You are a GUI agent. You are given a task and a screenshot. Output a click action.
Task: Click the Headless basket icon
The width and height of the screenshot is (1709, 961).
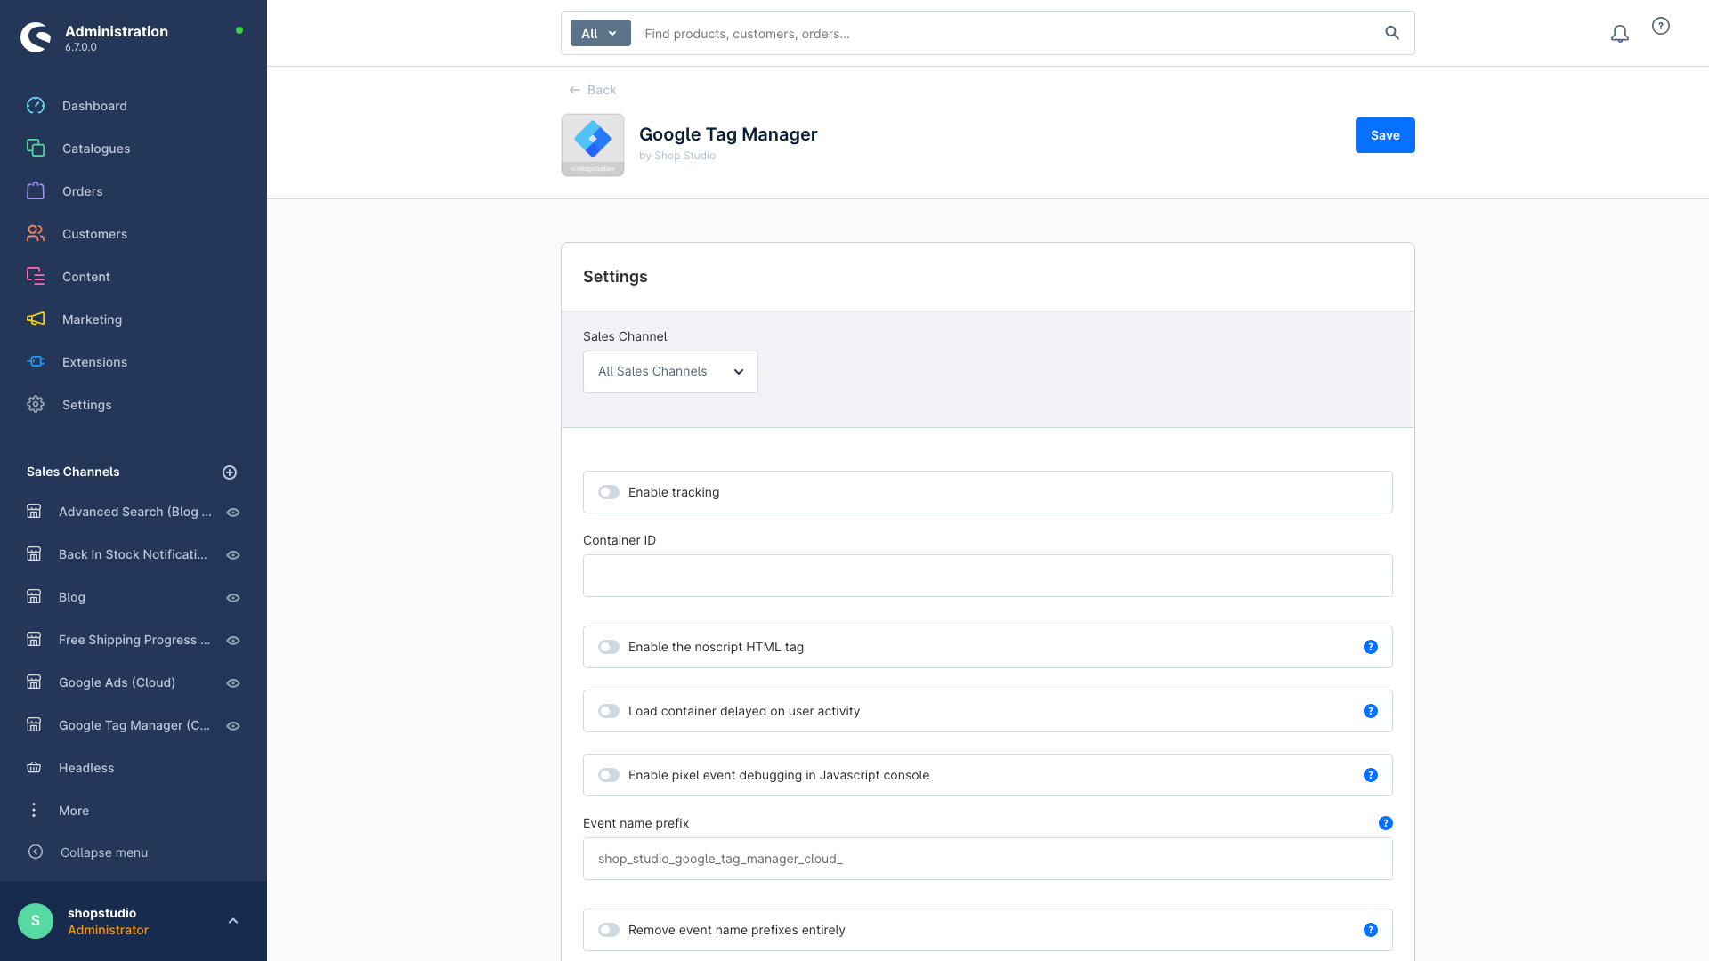34,768
